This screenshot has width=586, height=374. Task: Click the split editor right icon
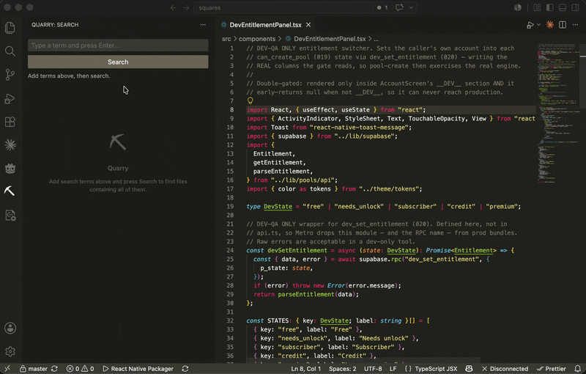click(563, 25)
